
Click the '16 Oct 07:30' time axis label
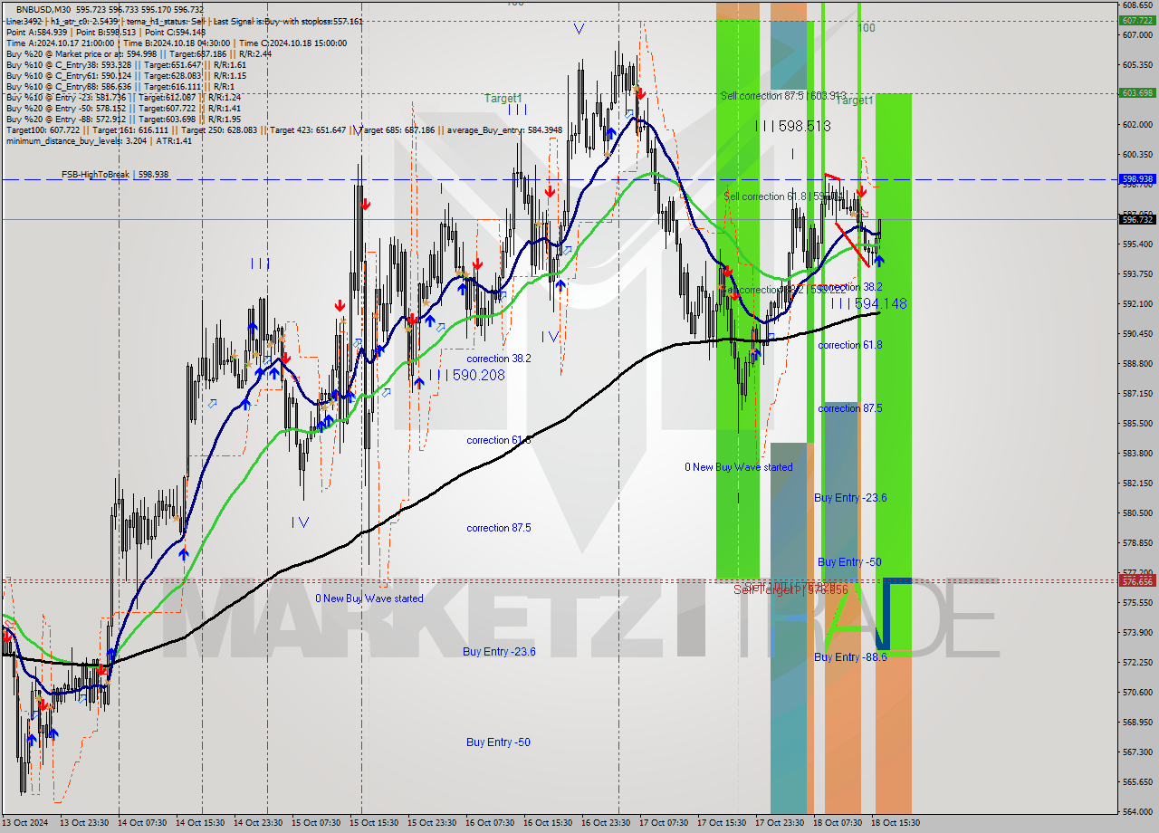coord(491,823)
